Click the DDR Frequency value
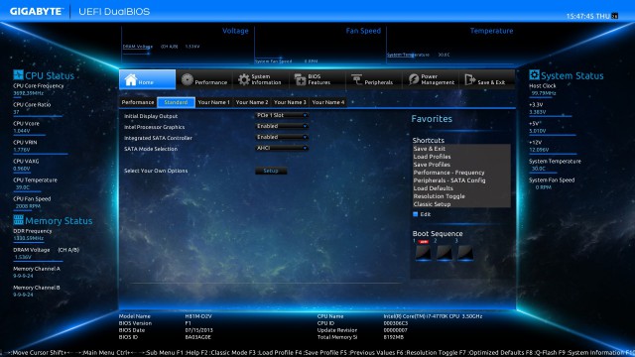Image resolution: width=635 pixels, height=357 pixels. (29, 238)
